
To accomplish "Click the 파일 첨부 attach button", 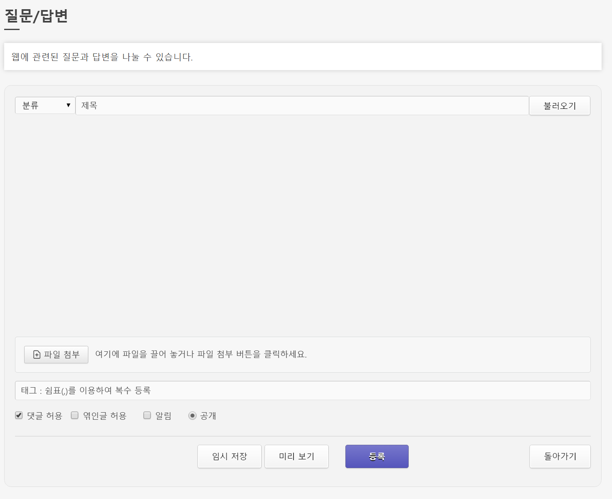I will click(x=56, y=354).
